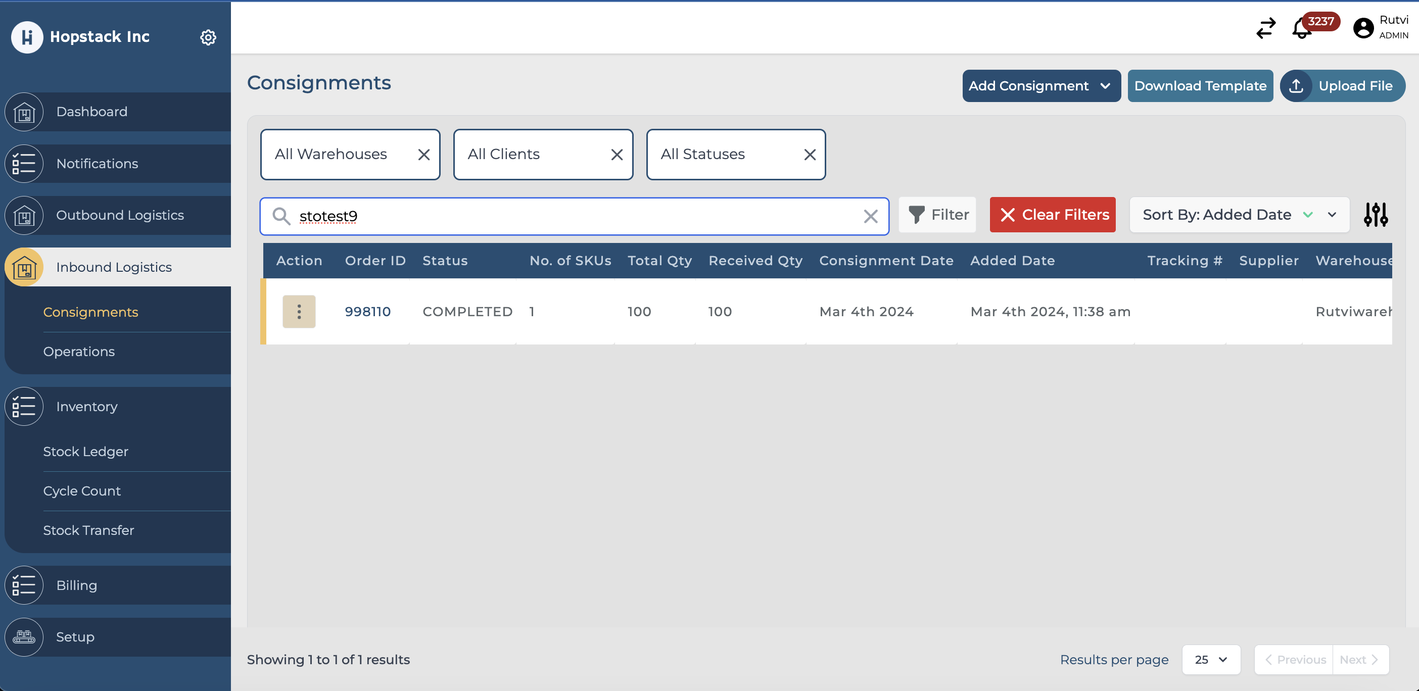Image resolution: width=1419 pixels, height=691 pixels.
Task: Dismiss the All Statuses filter
Action: (810, 155)
